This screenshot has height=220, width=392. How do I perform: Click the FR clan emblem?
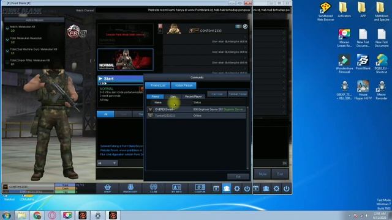point(73,31)
